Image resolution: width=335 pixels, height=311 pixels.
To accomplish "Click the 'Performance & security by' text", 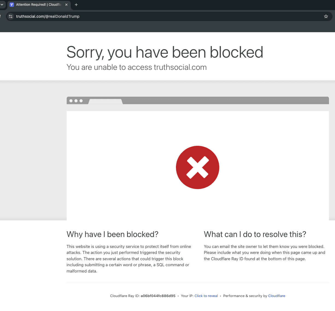I will pyautogui.click(x=245, y=296).
